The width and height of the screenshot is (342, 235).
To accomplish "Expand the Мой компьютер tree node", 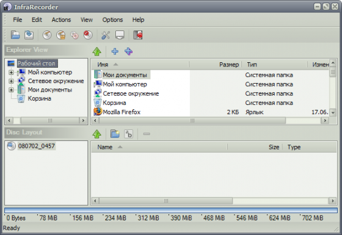I will (x=11, y=72).
